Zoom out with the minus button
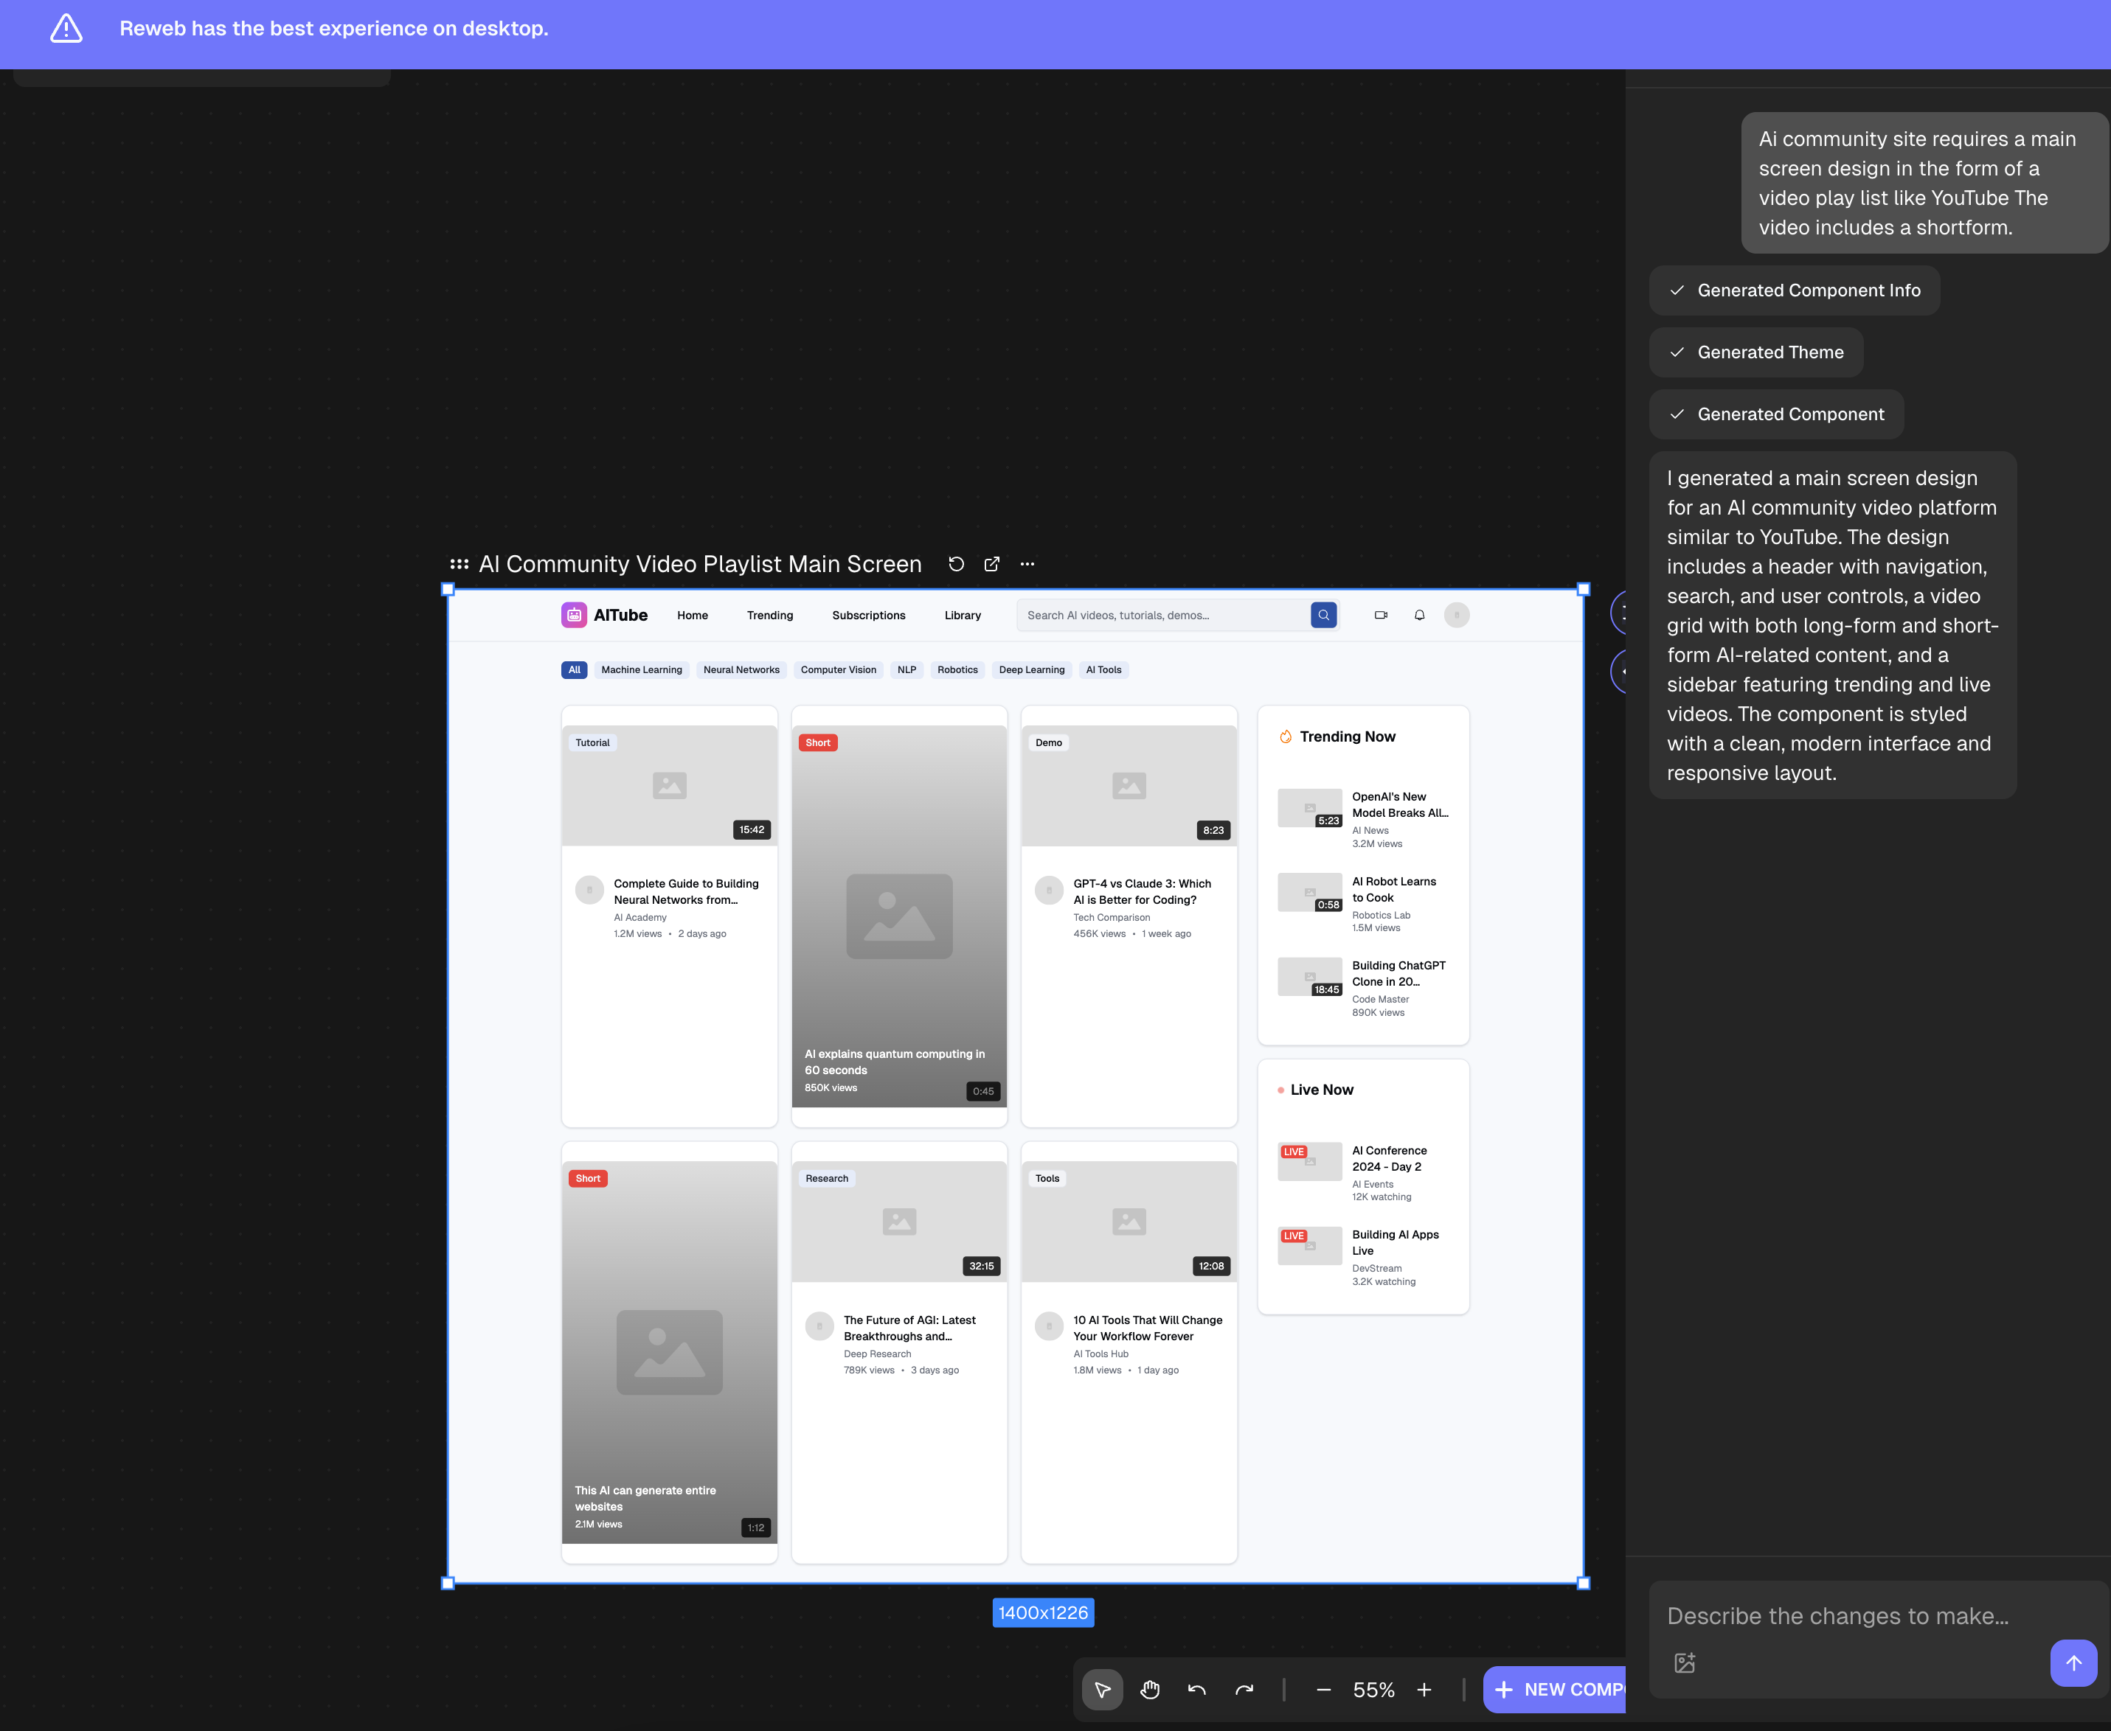The width and height of the screenshot is (2111, 1731). (x=1323, y=1689)
